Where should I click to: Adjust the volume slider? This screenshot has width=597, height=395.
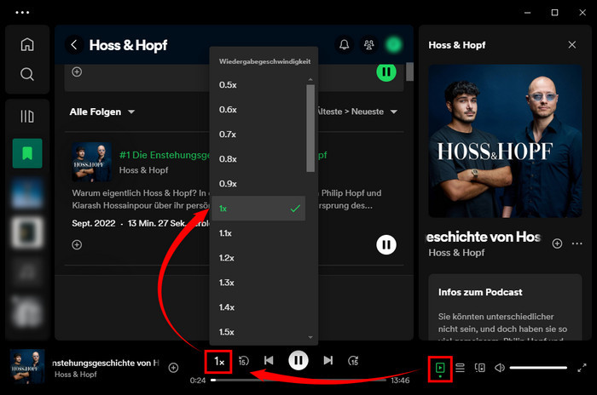538,368
